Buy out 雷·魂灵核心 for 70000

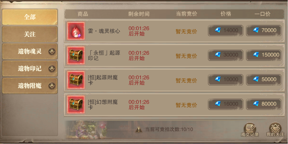264,30
